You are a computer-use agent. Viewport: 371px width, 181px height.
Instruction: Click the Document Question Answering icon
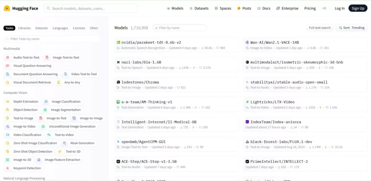point(8,74)
